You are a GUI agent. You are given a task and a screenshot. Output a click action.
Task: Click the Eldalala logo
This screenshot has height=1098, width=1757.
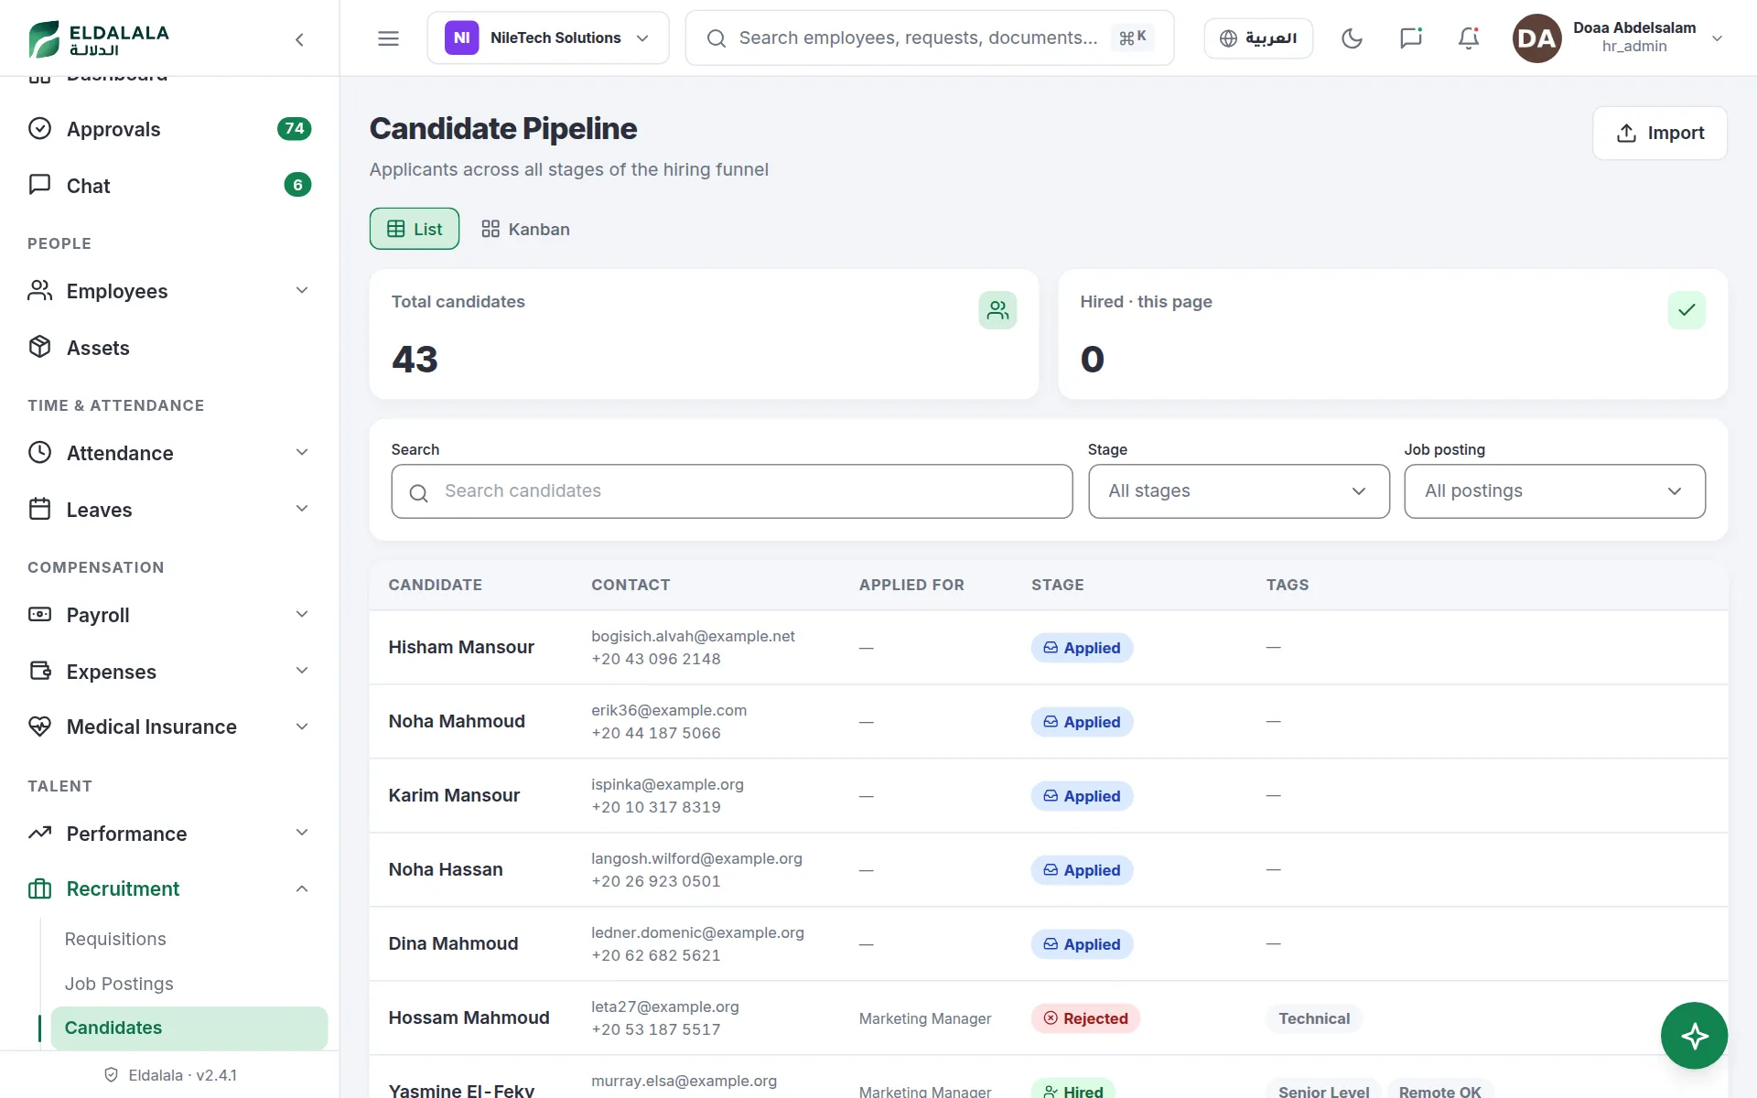tap(99, 38)
